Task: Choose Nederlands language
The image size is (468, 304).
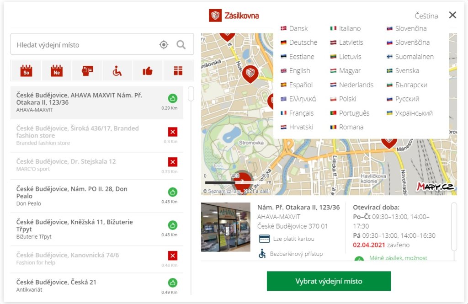Action: point(352,85)
